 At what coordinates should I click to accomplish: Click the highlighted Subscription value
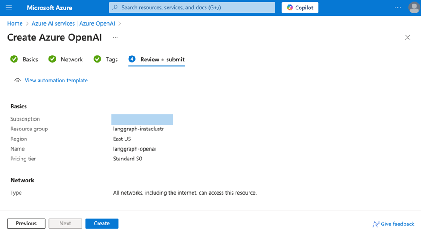[x=142, y=119]
